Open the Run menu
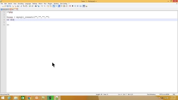Image resolution: width=178 pixels, height=100 pixels. [x=45, y=4]
